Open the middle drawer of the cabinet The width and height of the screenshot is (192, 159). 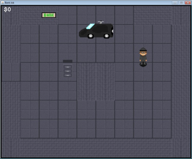pos(68,71)
